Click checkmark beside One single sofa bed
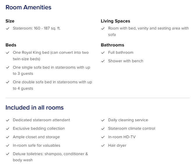 pos(8,67)
